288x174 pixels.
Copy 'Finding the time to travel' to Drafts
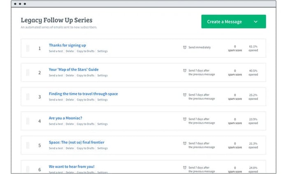(x=86, y=100)
